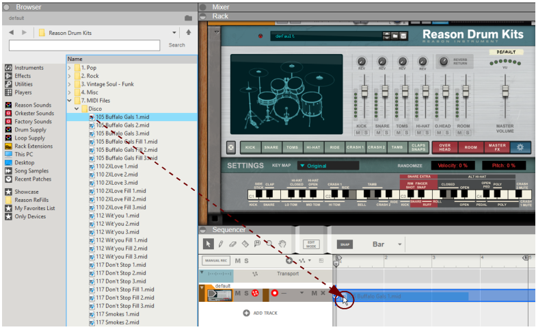Click the Name column header

pyautogui.click(x=132, y=59)
